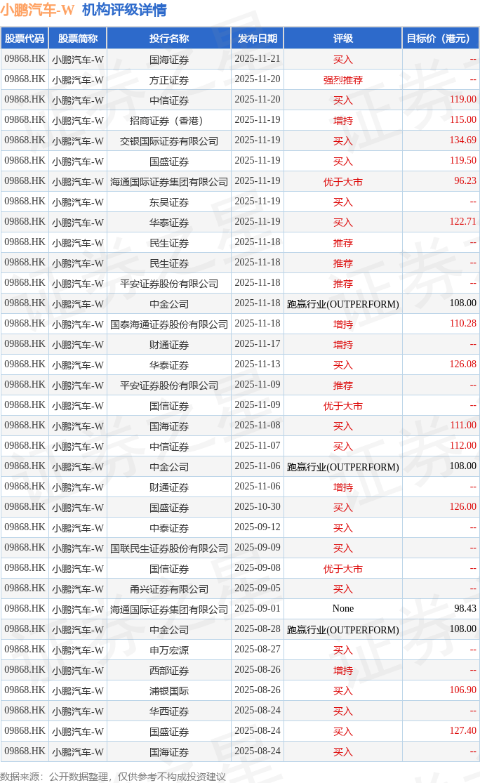Image resolution: width=480 pixels, height=783 pixels.
Task: Click the 股票简称 column header
Action: coord(78,39)
